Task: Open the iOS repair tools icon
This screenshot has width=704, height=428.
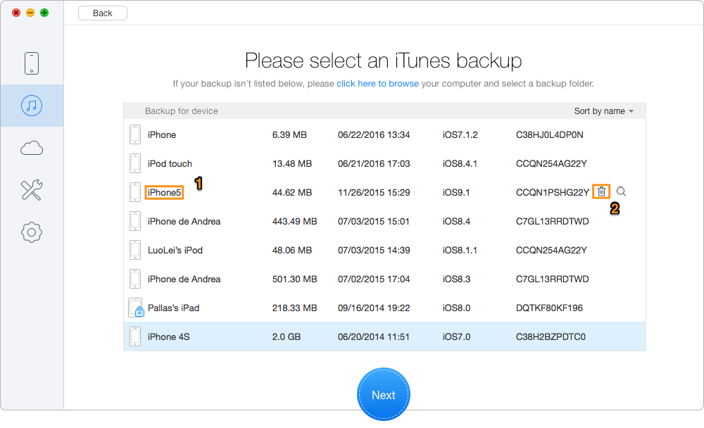Action: tap(32, 190)
